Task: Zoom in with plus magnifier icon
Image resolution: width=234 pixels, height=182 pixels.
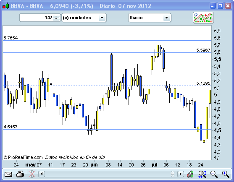Action: (226, 174)
